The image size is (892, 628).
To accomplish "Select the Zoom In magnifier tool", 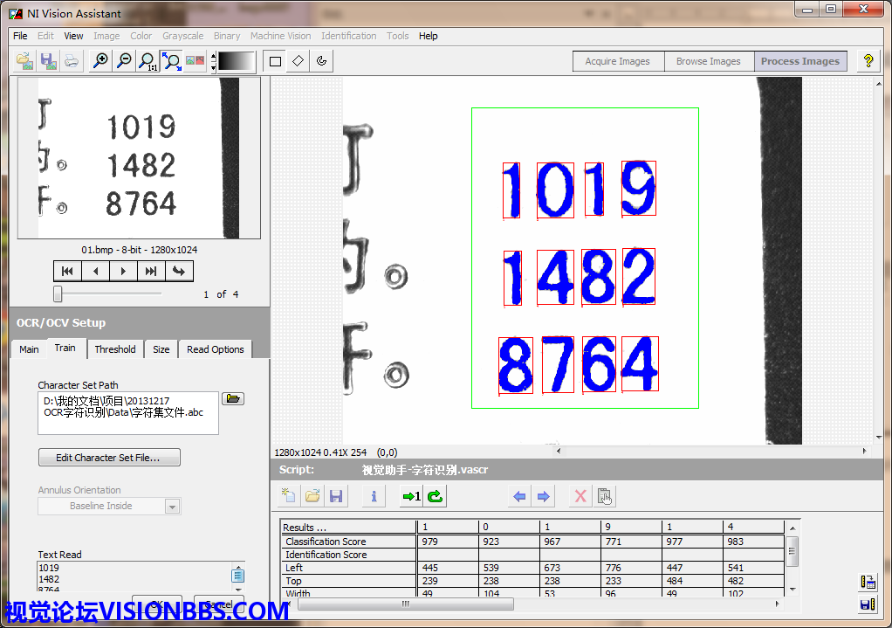I will pyautogui.click(x=101, y=61).
